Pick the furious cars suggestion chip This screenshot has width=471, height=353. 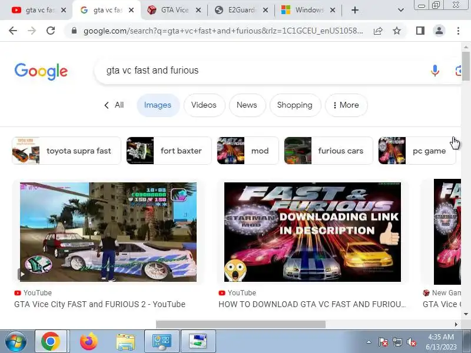point(329,151)
